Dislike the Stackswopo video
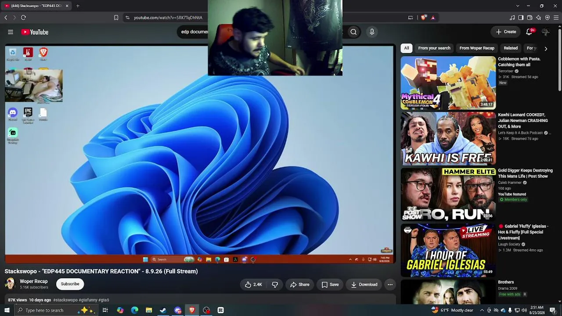562x316 pixels. tap(275, 284)
